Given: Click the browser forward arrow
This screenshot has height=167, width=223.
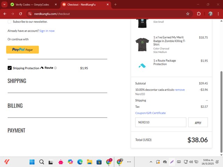Looking at the screenshot, I should (x=13, y=14).
